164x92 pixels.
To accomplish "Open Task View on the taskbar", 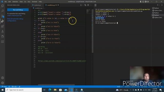I will click(x=44, y=90).
